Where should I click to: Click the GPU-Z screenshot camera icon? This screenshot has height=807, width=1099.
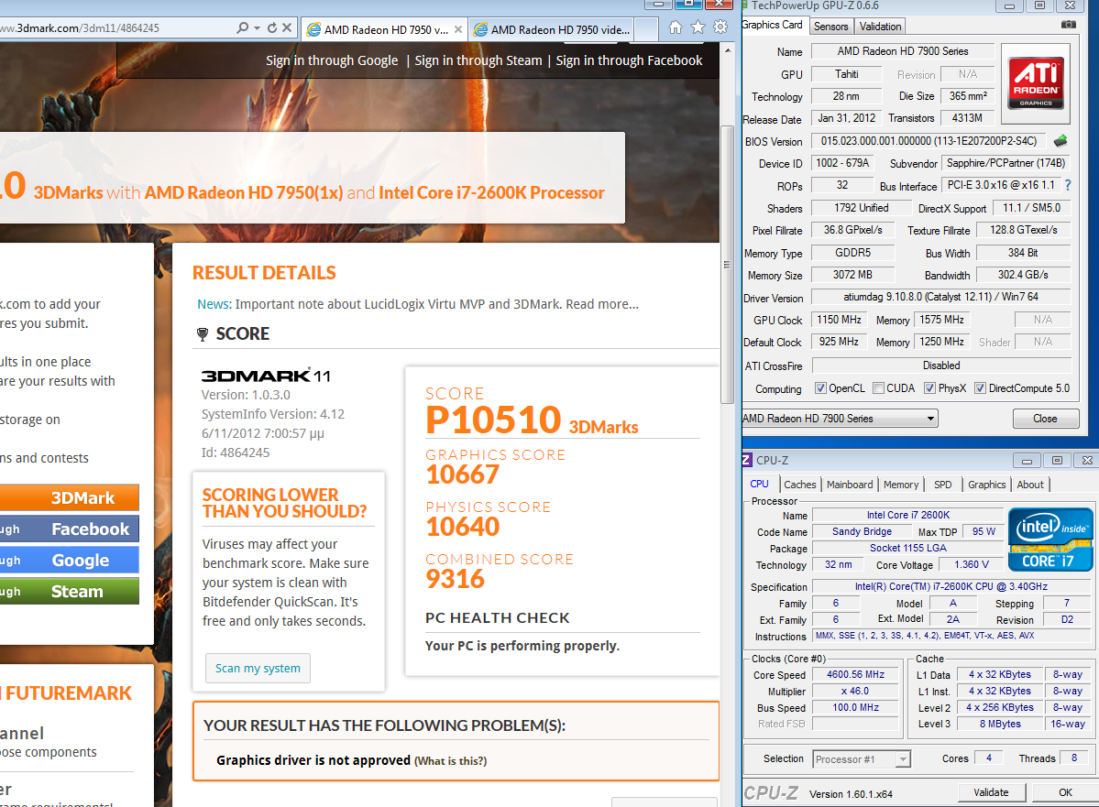pos(1068,25)
